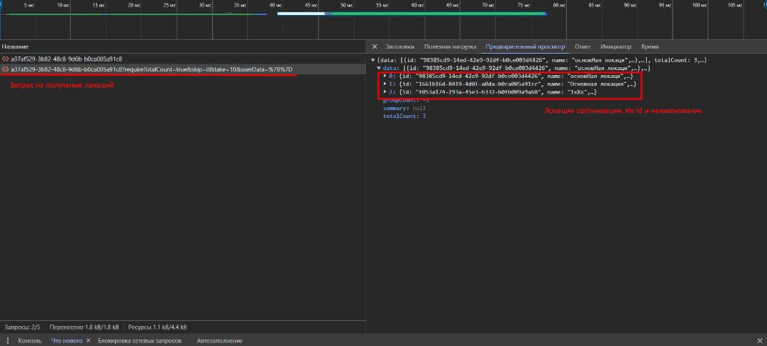Click the requireTotalCount request's icon
Image resolution: width=767 pixels, height=346 pixels.
point(6,69)
